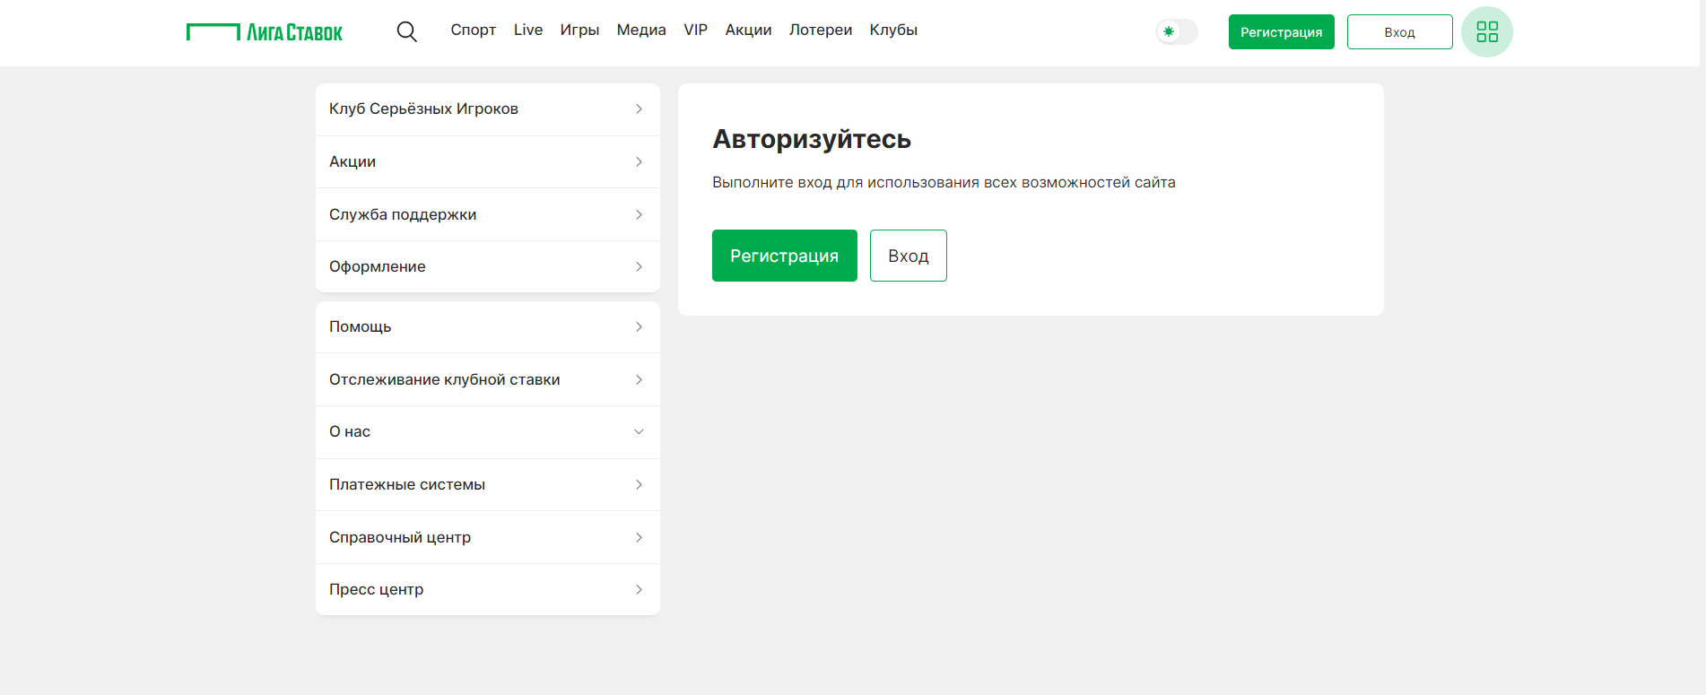This screenshot has width=1706, height=695.
Task: Open the Оформление sidebar row
Action: [x=488, y=266]
